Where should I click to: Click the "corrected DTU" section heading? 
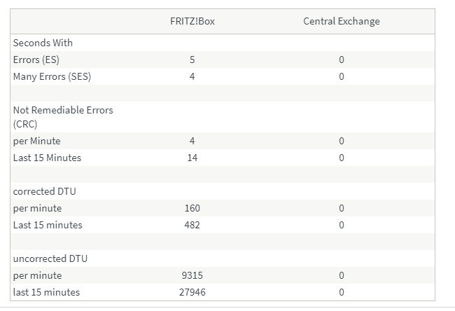(x=48, y=191)
